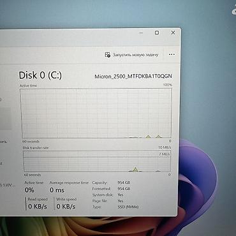Click the System disk Yes value
The image size is (236, 236).
(121, 195)
